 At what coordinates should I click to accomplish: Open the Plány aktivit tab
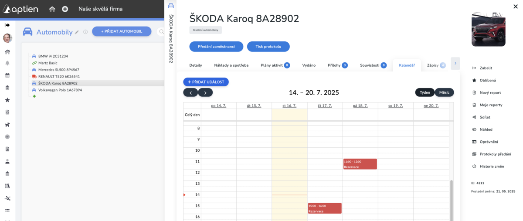pyautogui.click(x=275, y=65)
